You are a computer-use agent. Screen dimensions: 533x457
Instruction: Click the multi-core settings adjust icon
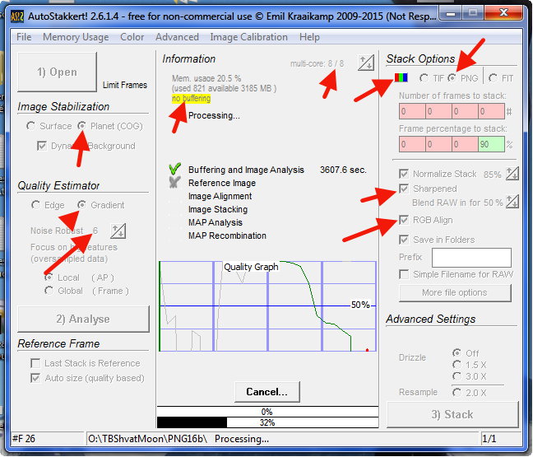coord(366,63)
